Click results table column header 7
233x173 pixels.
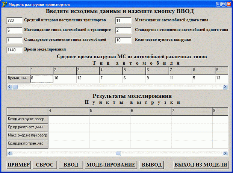click(192, 112)
